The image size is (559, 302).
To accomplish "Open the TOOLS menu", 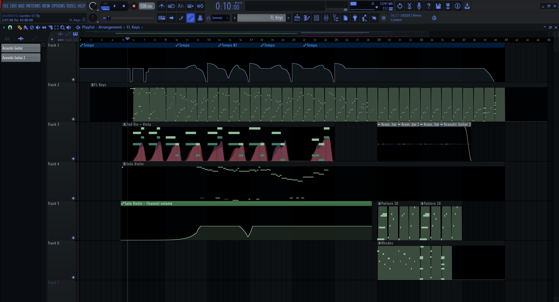I will pos(71,6).
